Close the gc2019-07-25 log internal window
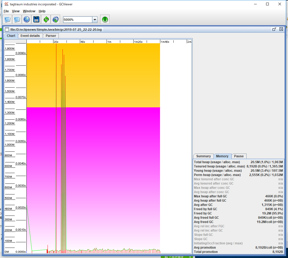The height and width of the screenshot is (258, 288). coord(281,29)
